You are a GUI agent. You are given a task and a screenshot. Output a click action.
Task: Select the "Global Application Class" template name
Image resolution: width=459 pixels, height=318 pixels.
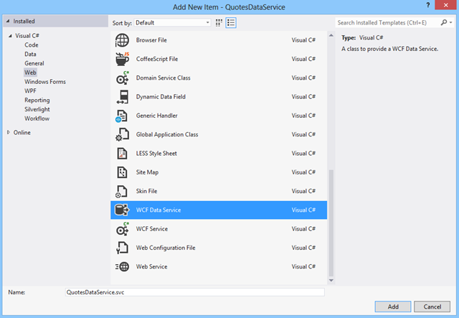tap(167, 134)
